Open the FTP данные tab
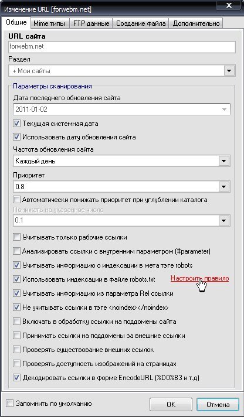 91,23
